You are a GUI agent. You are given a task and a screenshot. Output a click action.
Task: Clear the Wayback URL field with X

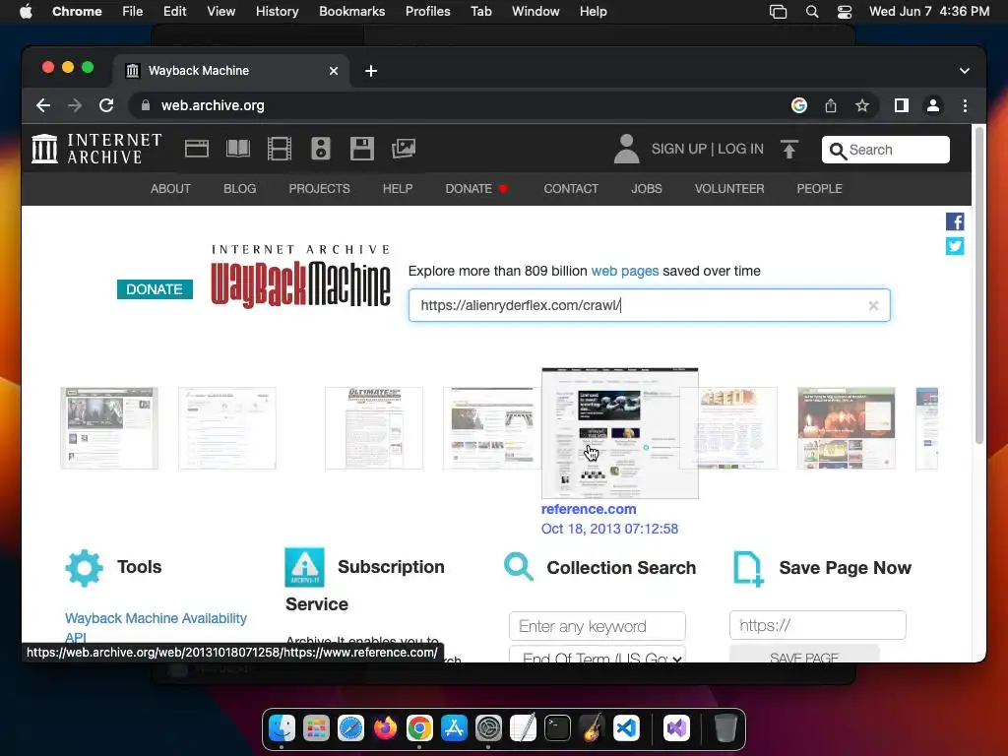(x=873, y=305)
